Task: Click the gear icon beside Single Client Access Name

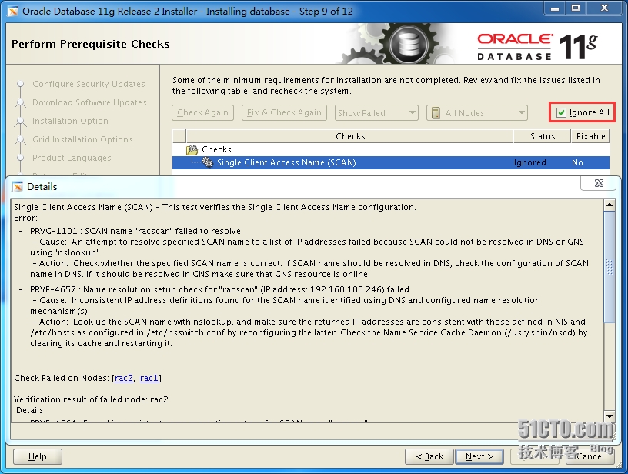Action: [208, 162]
